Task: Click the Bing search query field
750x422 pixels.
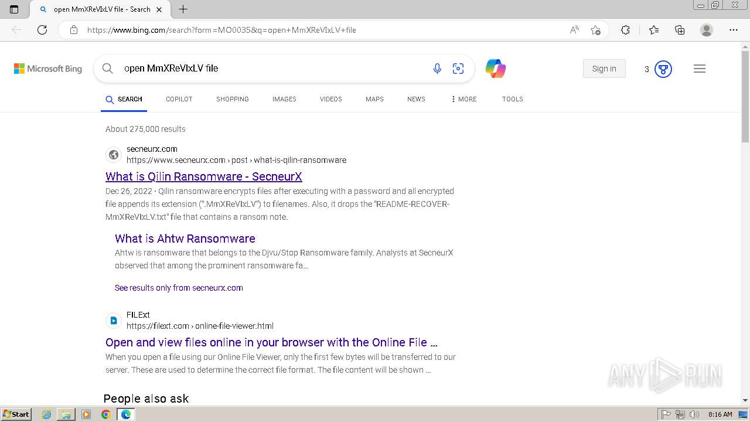Action: pyautogui.click(x=272, y=69)
